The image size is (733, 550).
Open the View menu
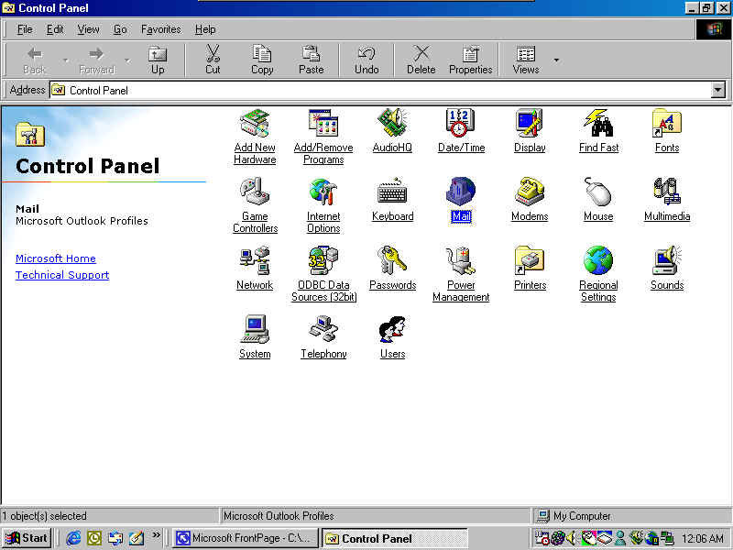click(88, 29)
